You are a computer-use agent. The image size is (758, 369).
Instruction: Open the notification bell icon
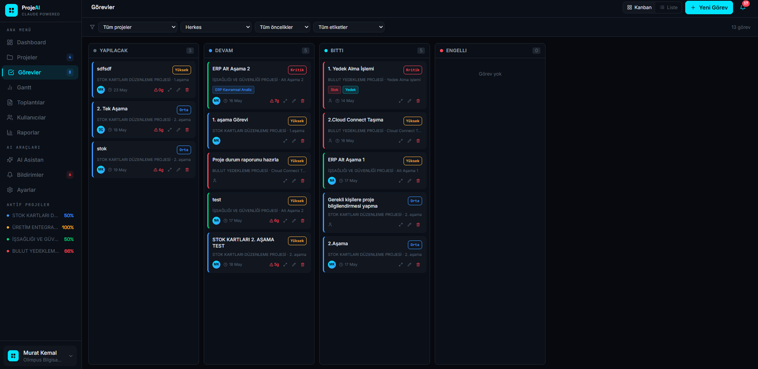tap(743, 8)
